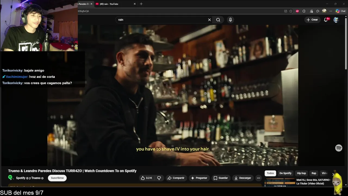Click the Descargar download button

[x=243, y=178]
